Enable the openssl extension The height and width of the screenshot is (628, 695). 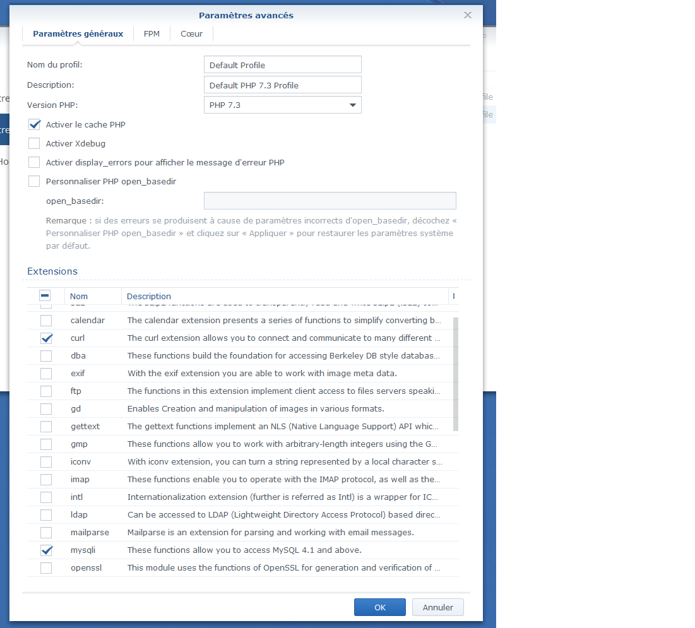pos(46,568)
